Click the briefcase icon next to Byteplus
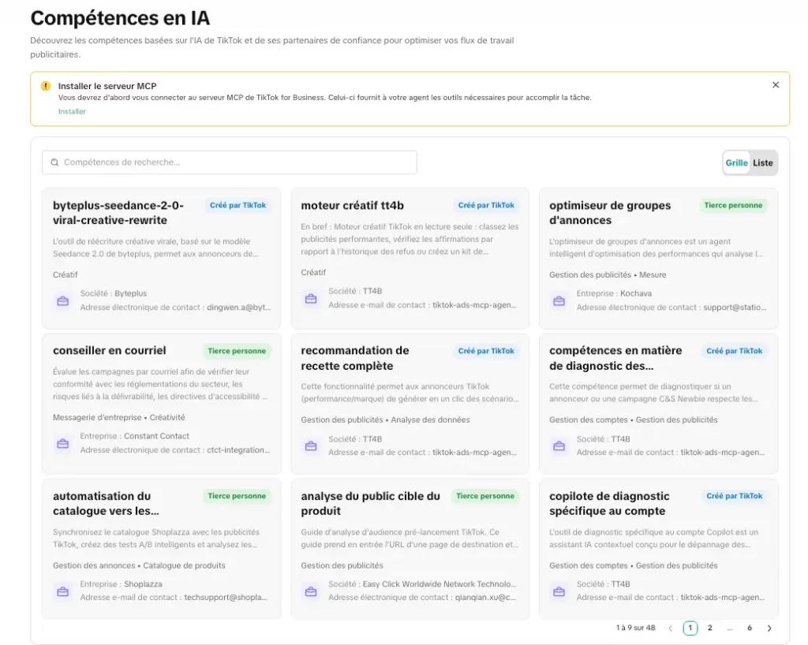The width and height of the screenshot is (808, 645). (63, 300)
